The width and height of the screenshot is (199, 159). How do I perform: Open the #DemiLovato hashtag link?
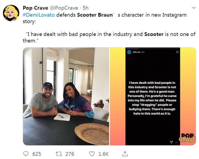point(39,15)
